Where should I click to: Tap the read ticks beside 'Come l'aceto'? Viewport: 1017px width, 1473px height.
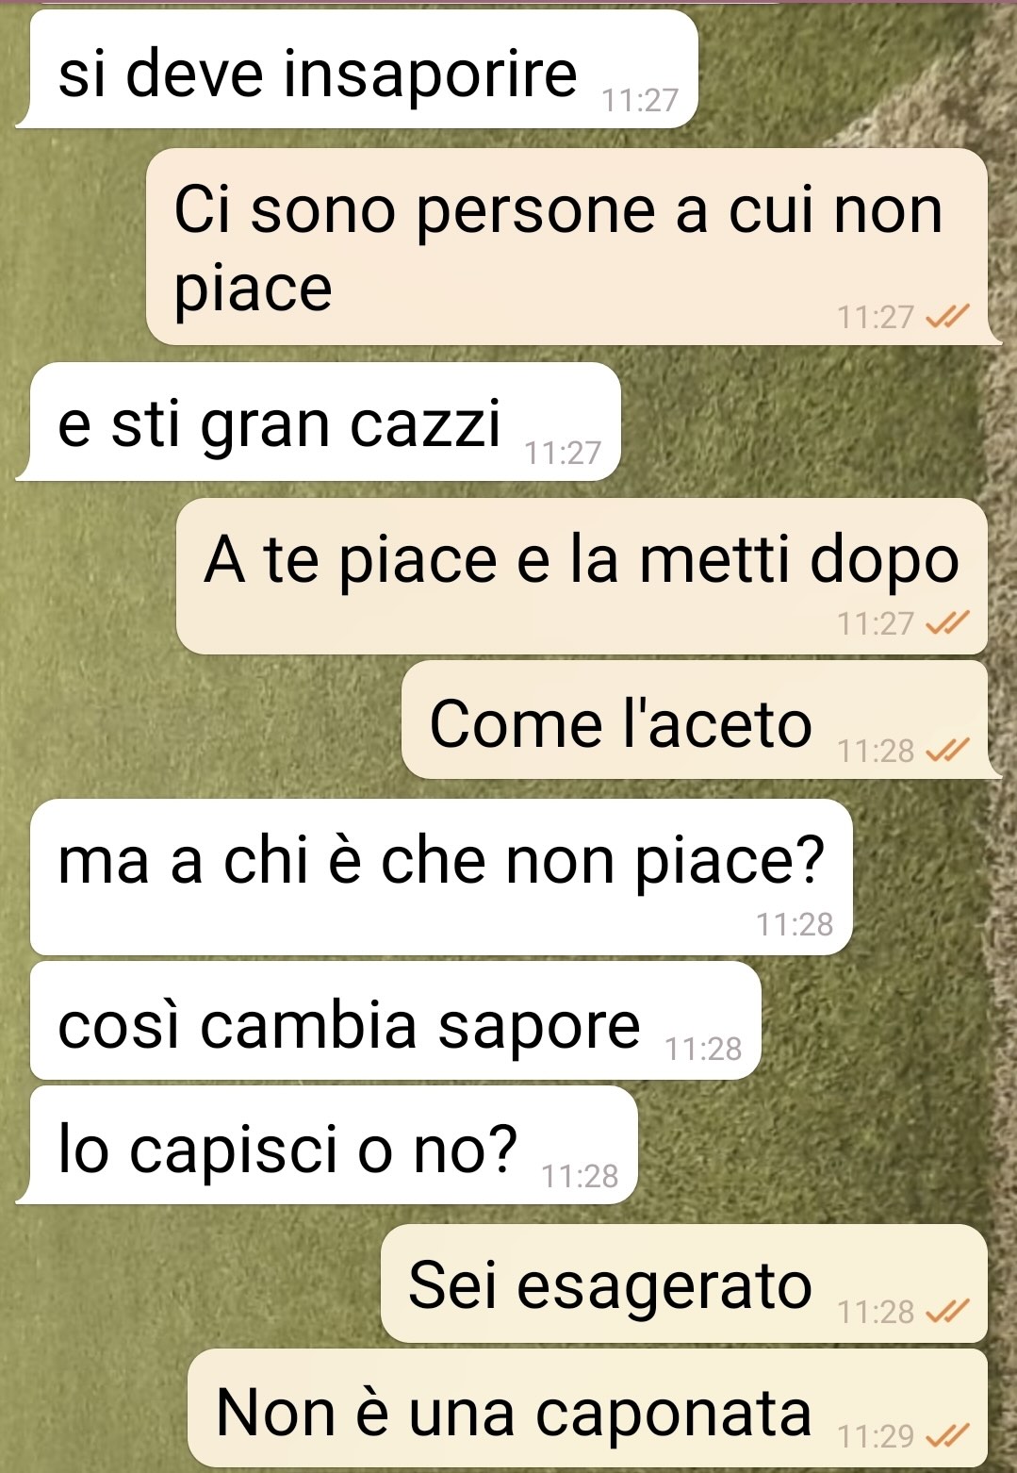(x=947, y=751)
